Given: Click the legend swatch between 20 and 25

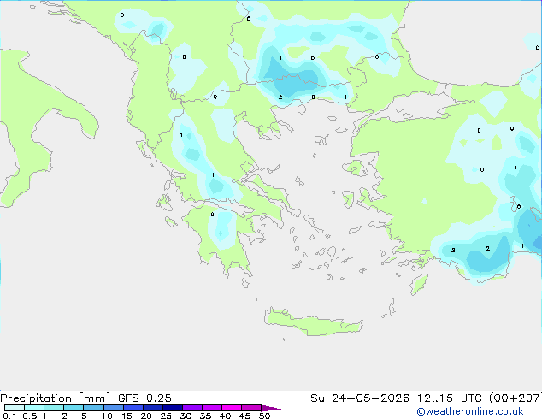Looking at the screenshot, I should click(x=152, y=408).
